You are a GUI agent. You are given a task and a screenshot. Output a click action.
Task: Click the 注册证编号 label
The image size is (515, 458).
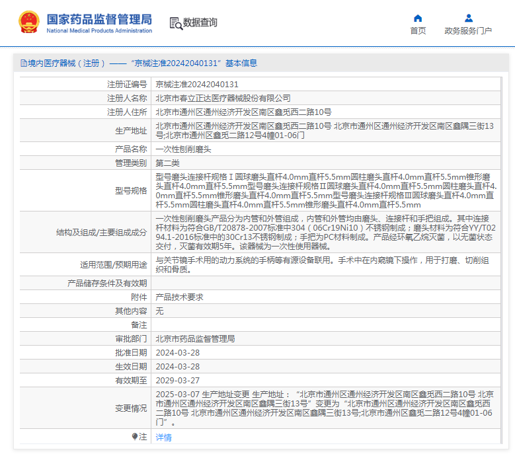click(x=127, y=85)
